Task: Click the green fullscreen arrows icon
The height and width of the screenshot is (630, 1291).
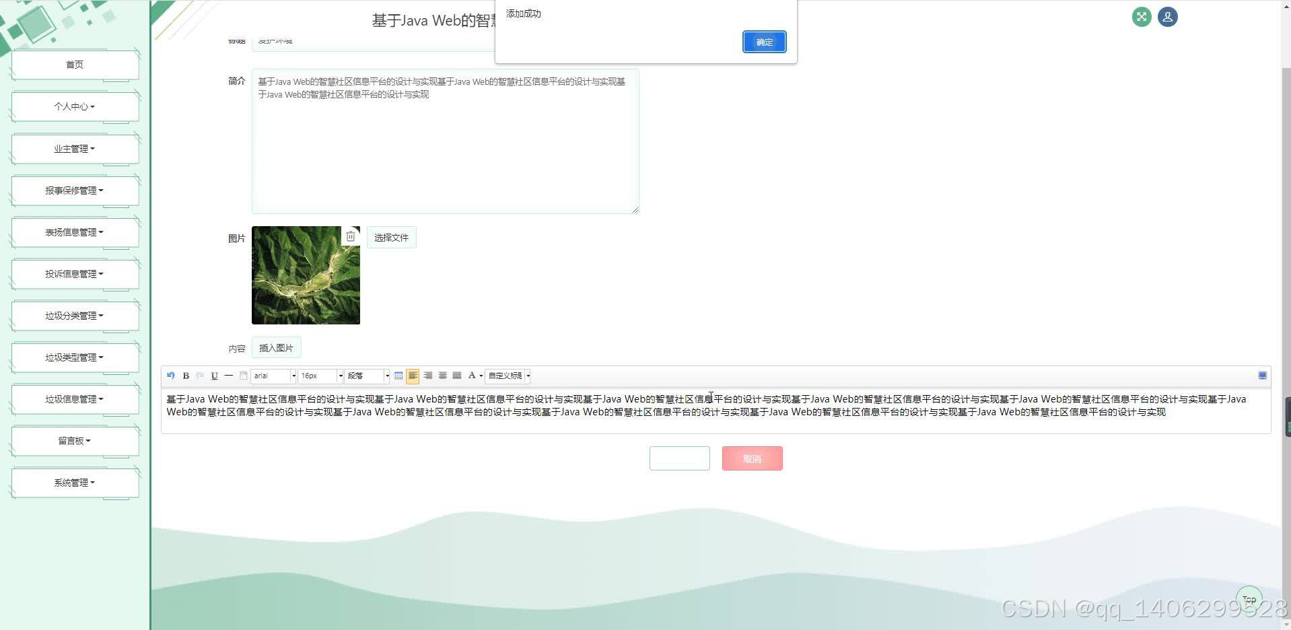Action: pyautogui.click(x=1141, y=17)
